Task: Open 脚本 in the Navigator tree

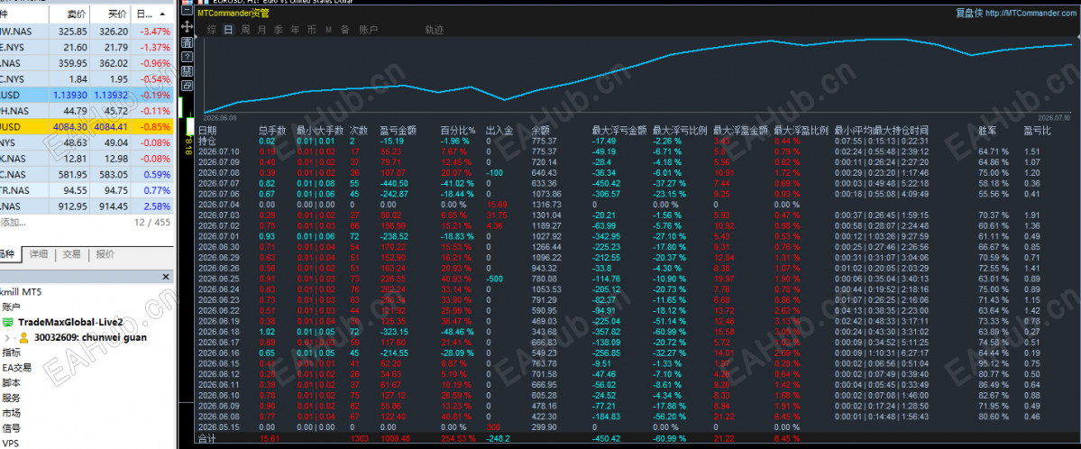Action: point(11,383)
